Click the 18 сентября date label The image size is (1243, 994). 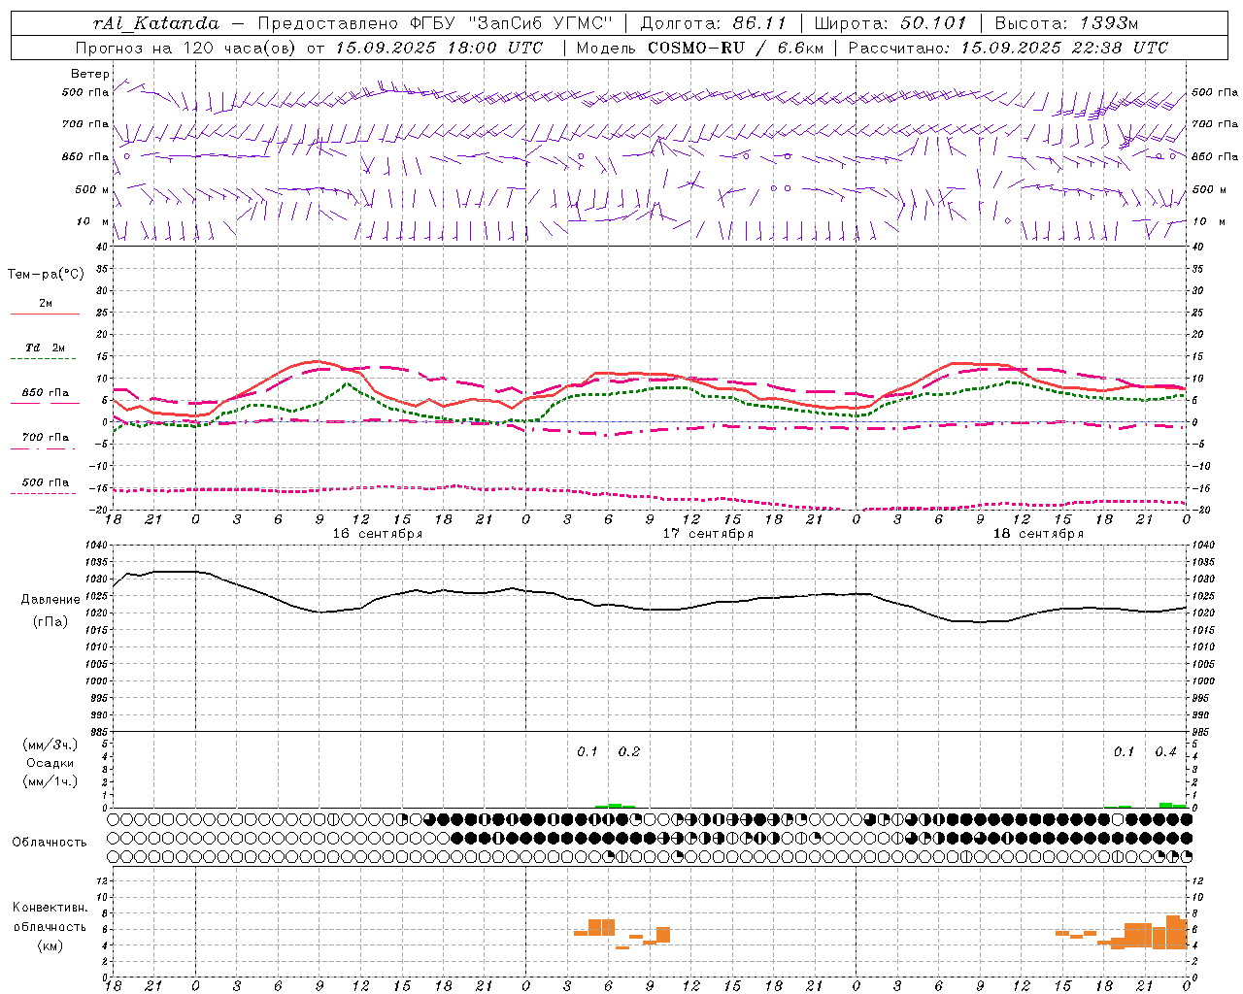(x=1038, y=533)
